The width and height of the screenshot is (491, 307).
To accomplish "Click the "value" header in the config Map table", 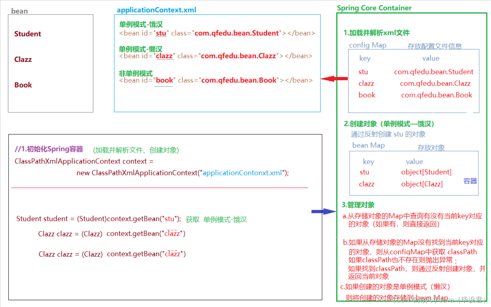I will pos(431,59).
